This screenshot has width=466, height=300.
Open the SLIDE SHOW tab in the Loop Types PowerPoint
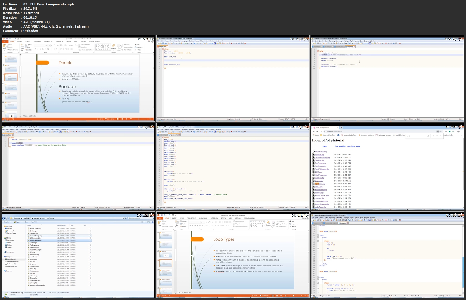pos(214,218)
